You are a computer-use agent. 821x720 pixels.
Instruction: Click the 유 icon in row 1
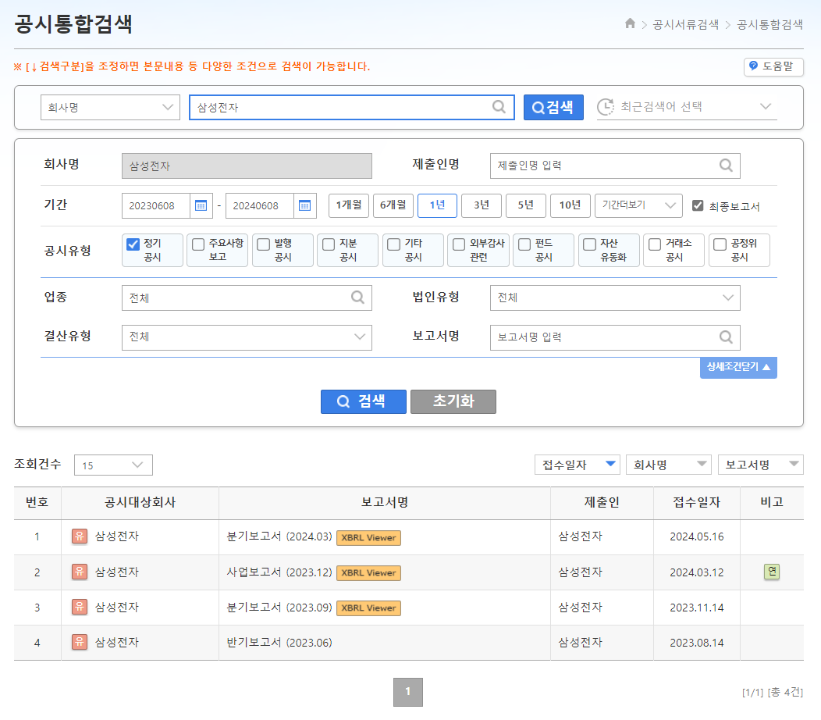[80, 536]
